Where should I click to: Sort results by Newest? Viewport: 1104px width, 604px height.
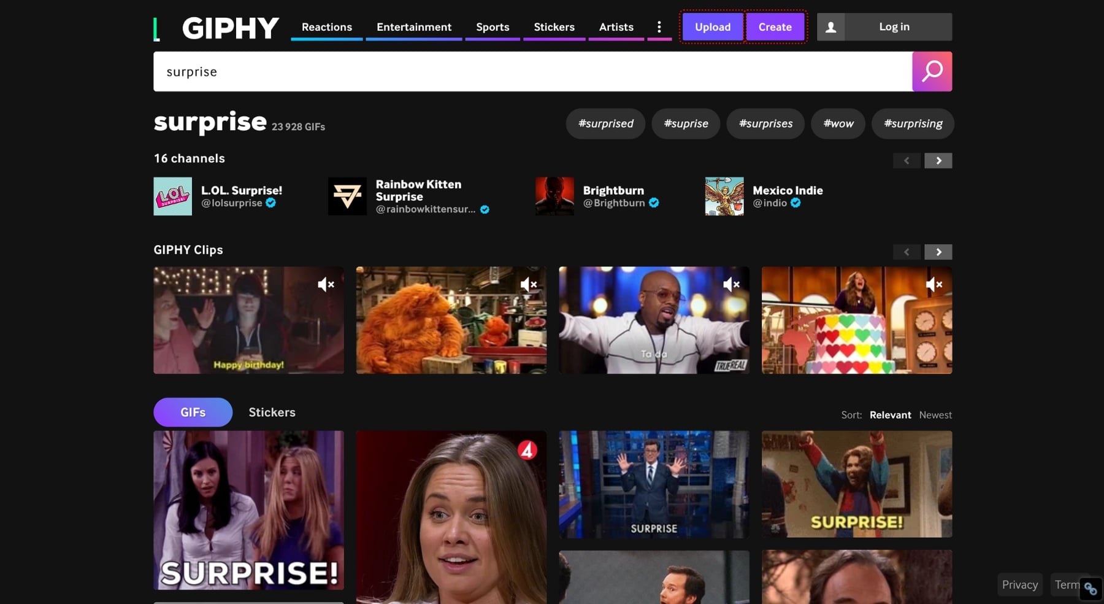pyautogui.click(x=935, y=415)
